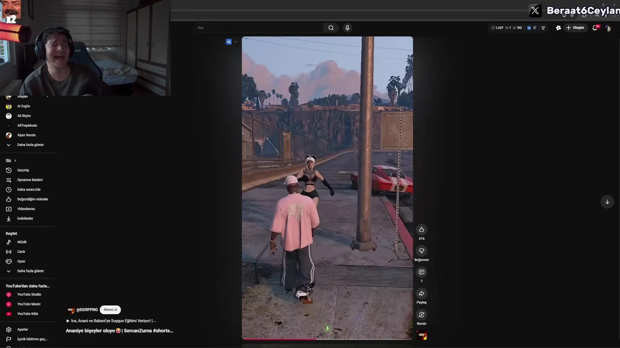Image resolution: width=620 pixels, height=348 pixels.
Task: Open the account avatar menu
Action: coord(608,28)
